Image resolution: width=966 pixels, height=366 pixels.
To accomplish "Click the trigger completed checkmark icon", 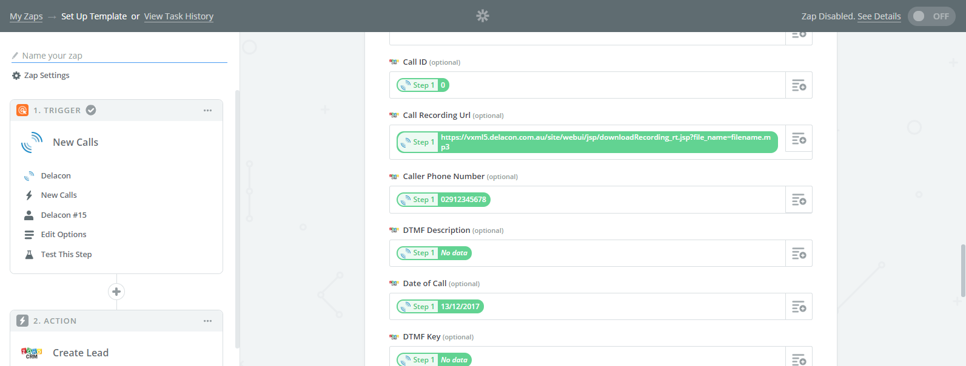I will tap(91, 110).
